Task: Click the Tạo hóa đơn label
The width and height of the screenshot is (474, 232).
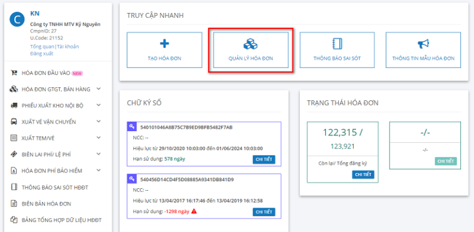Action: point(164,58)
